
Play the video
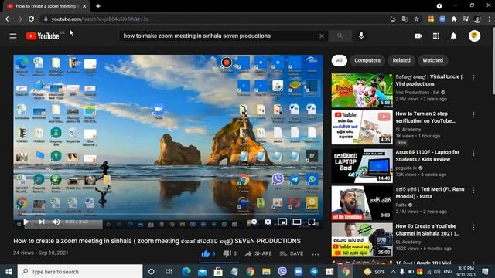tap(26, 222)
